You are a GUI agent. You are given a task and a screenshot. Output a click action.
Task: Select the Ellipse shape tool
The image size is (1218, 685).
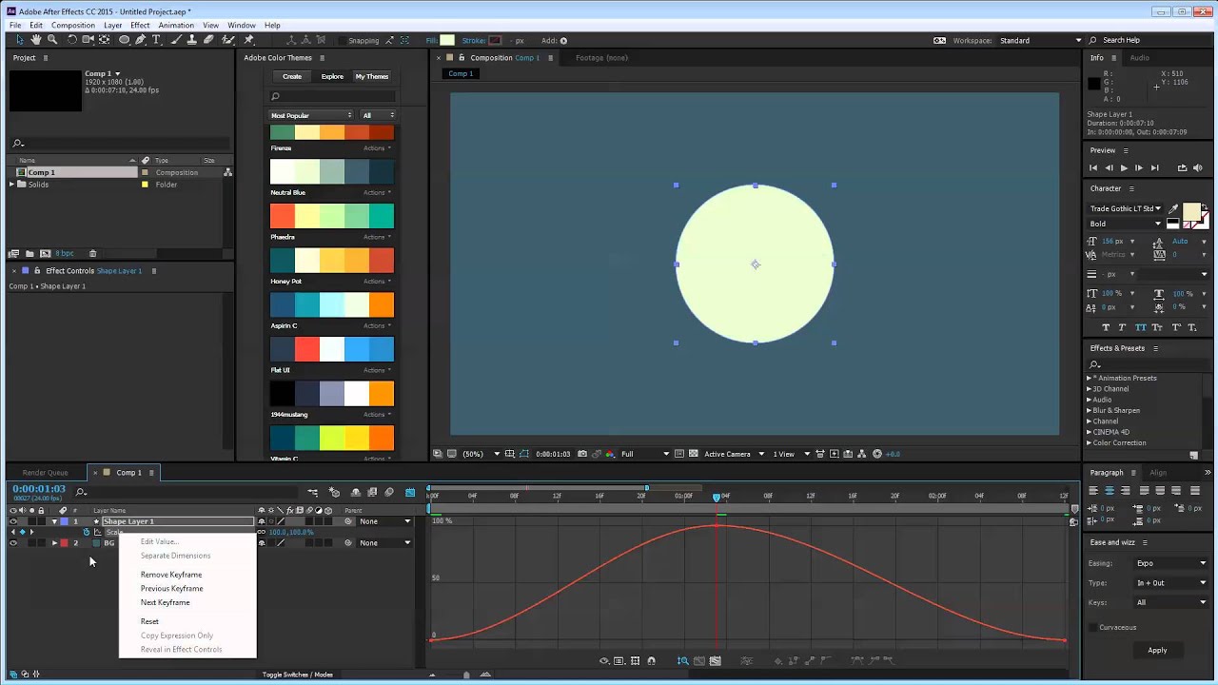[x=124, y=40]
